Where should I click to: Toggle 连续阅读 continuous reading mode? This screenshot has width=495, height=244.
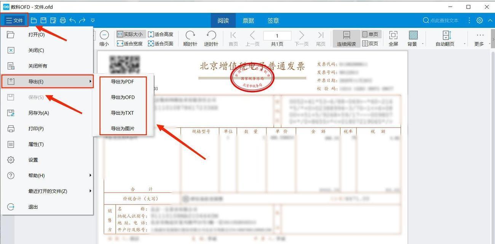[346, 39]
